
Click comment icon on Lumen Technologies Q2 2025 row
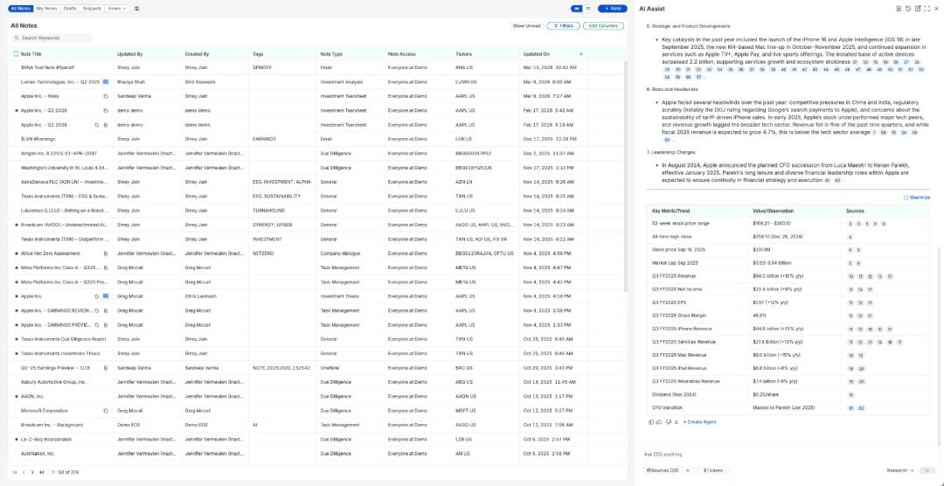pos(106,81)
